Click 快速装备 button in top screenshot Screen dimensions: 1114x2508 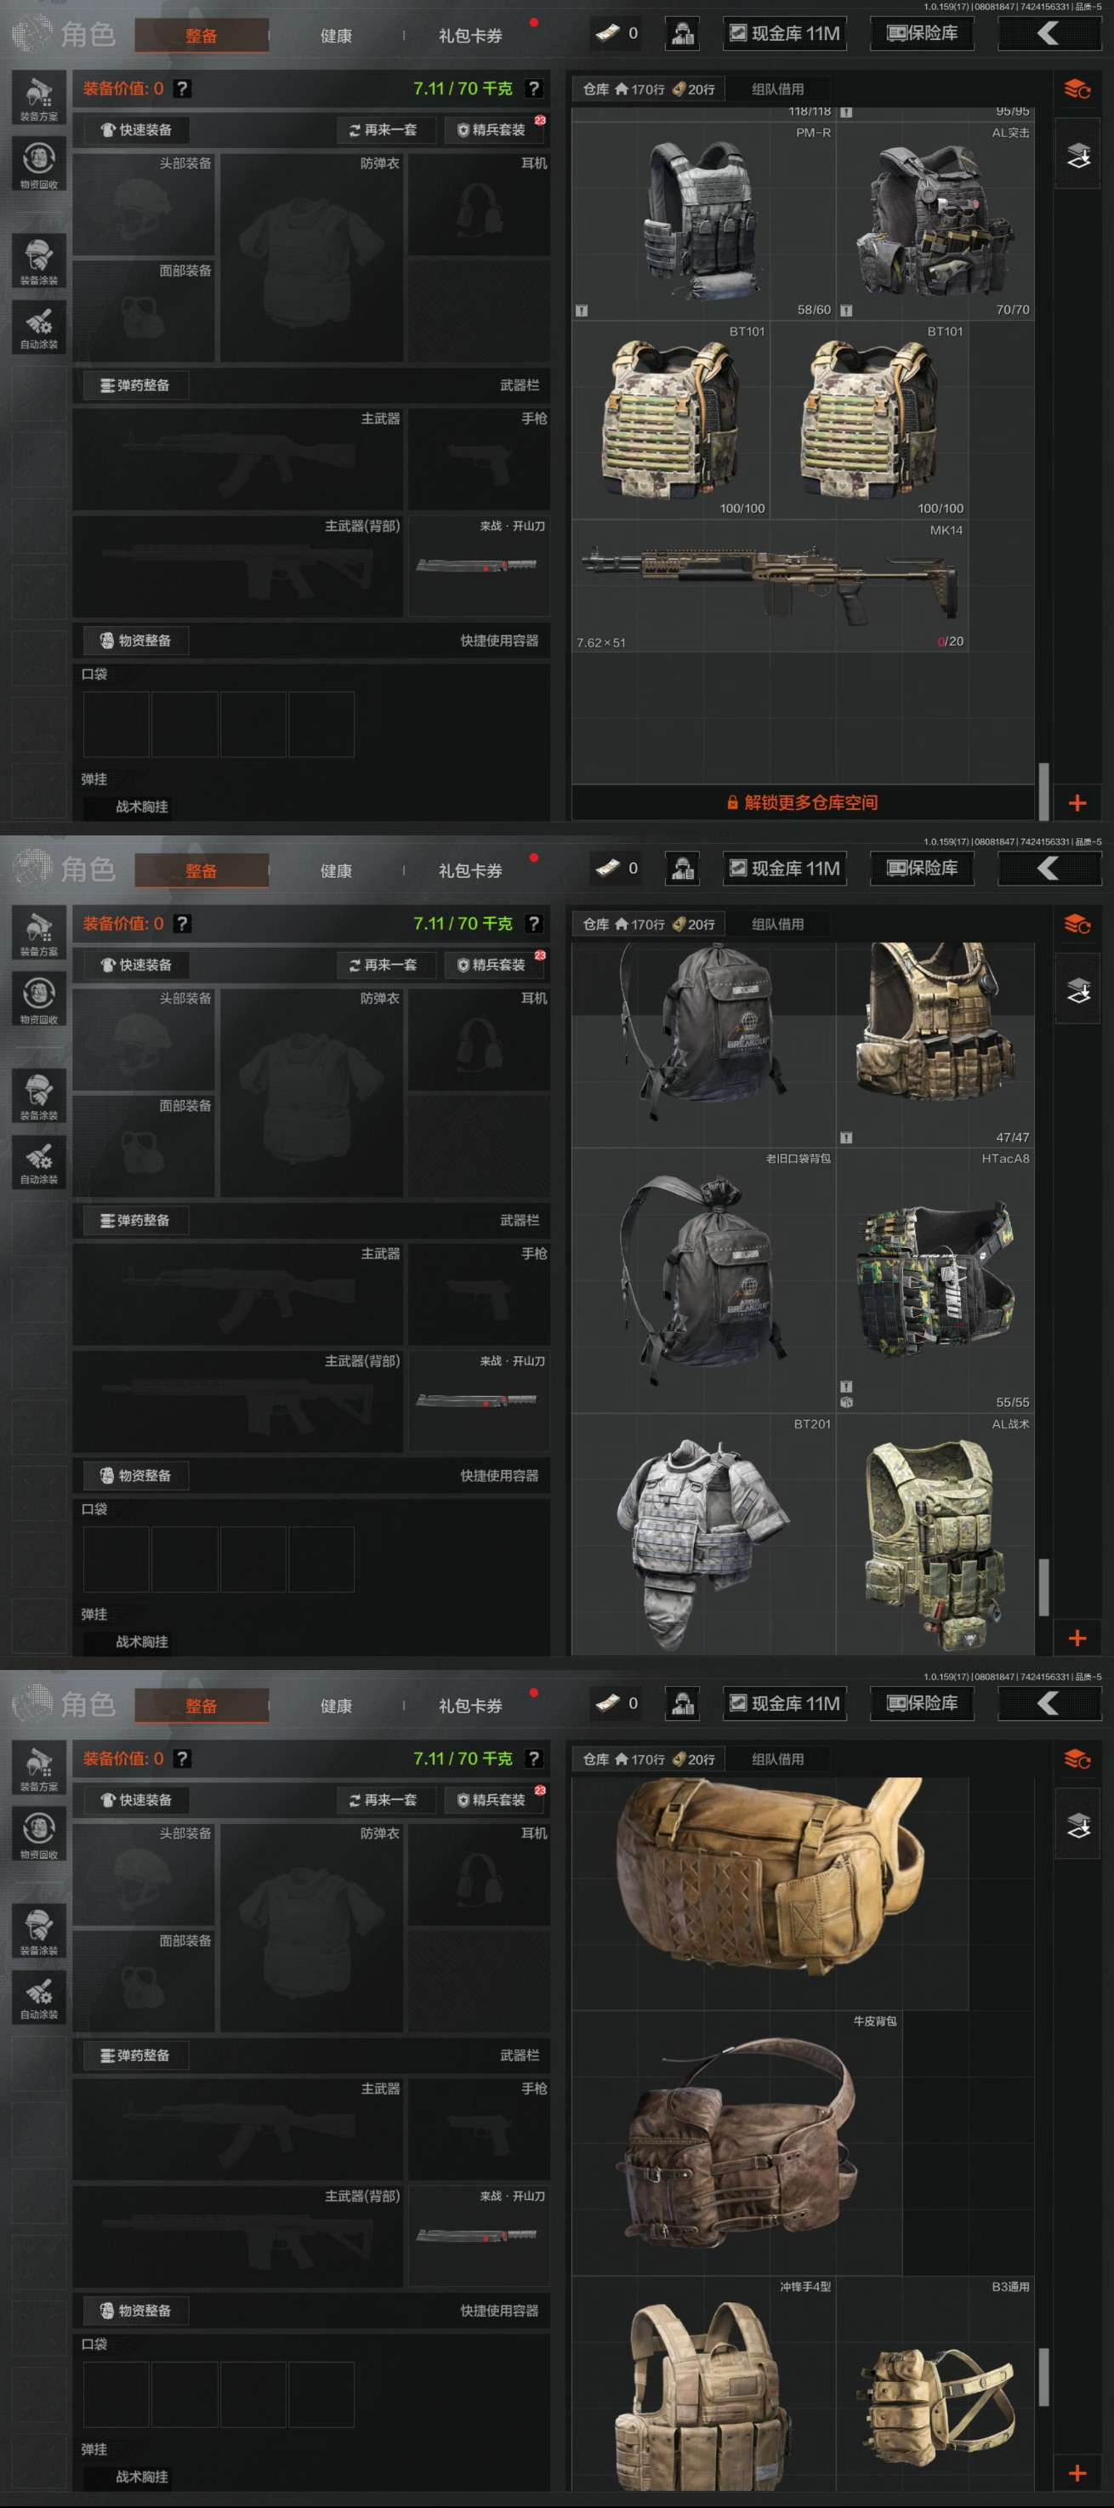(x=136, y=130)
